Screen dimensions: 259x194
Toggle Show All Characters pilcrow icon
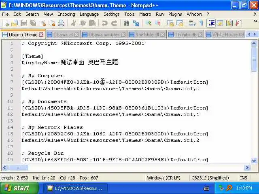point(201,23)
